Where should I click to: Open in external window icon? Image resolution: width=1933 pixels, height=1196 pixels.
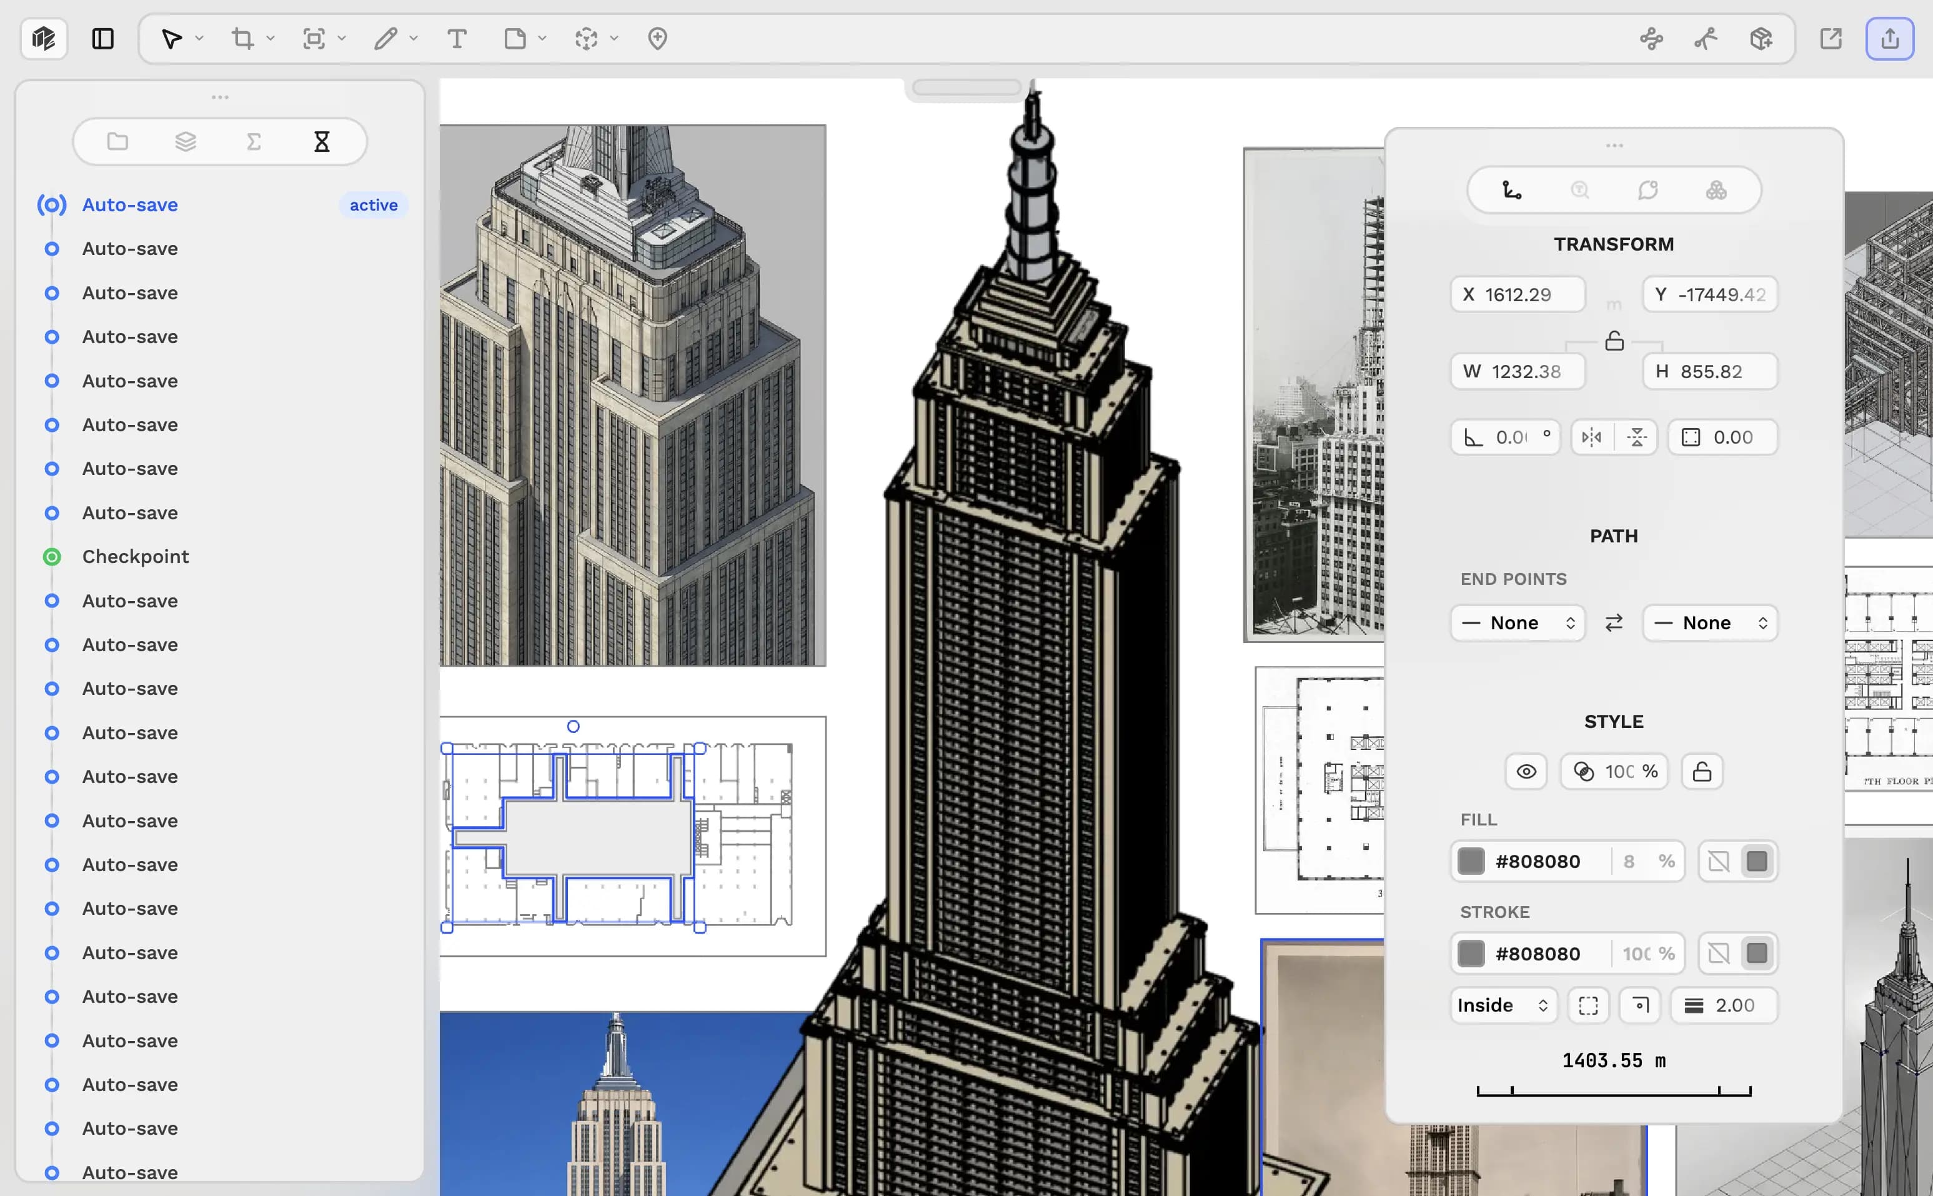[1831, 38]
